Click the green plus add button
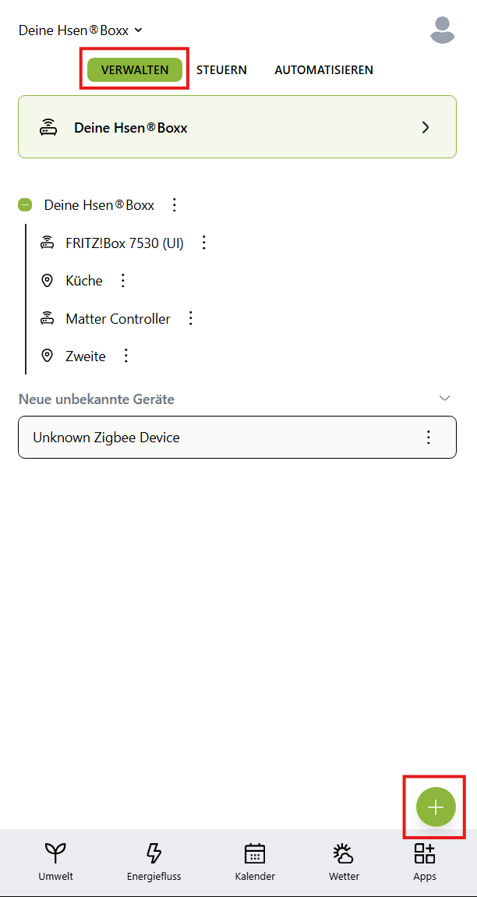 [x=436, y=807]
